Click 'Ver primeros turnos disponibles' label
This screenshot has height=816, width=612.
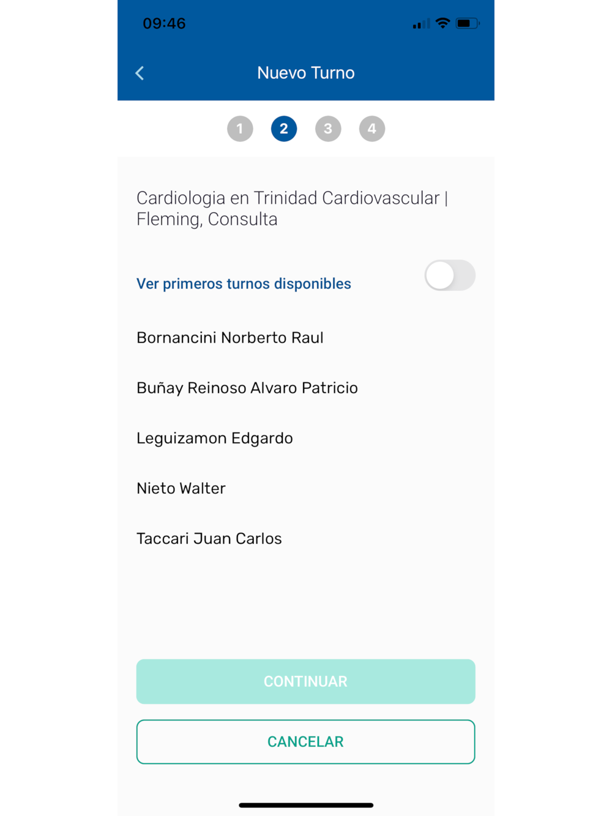tap(244, 284)
